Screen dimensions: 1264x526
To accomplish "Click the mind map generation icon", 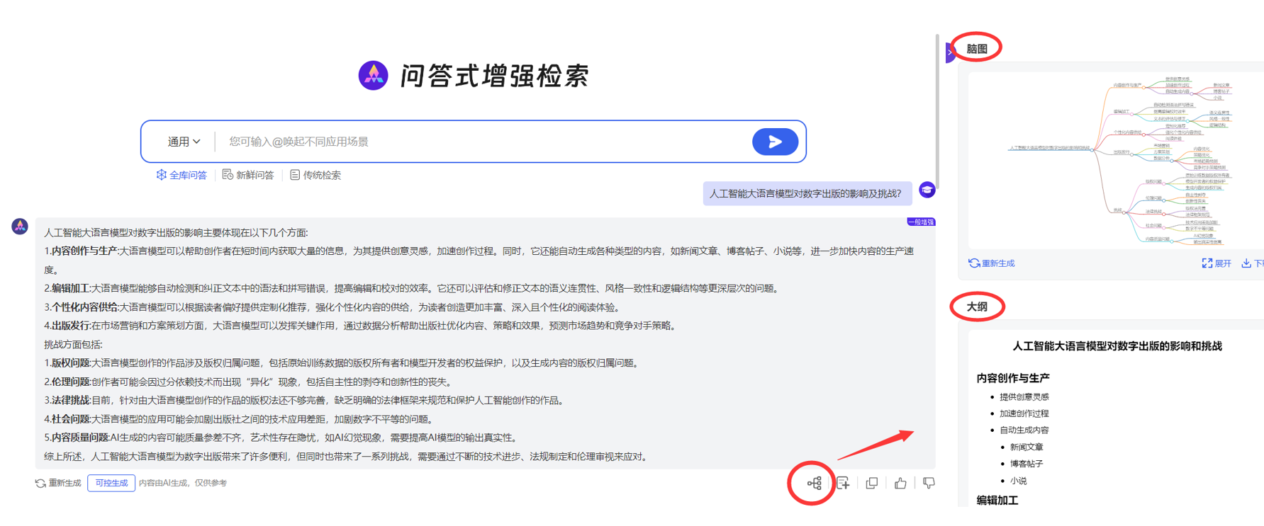I will [x=814, y=484].
